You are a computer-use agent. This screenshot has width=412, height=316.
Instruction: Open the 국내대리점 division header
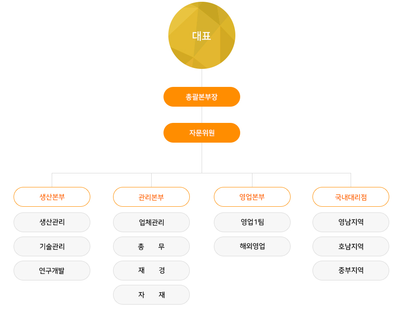point(351,197)
